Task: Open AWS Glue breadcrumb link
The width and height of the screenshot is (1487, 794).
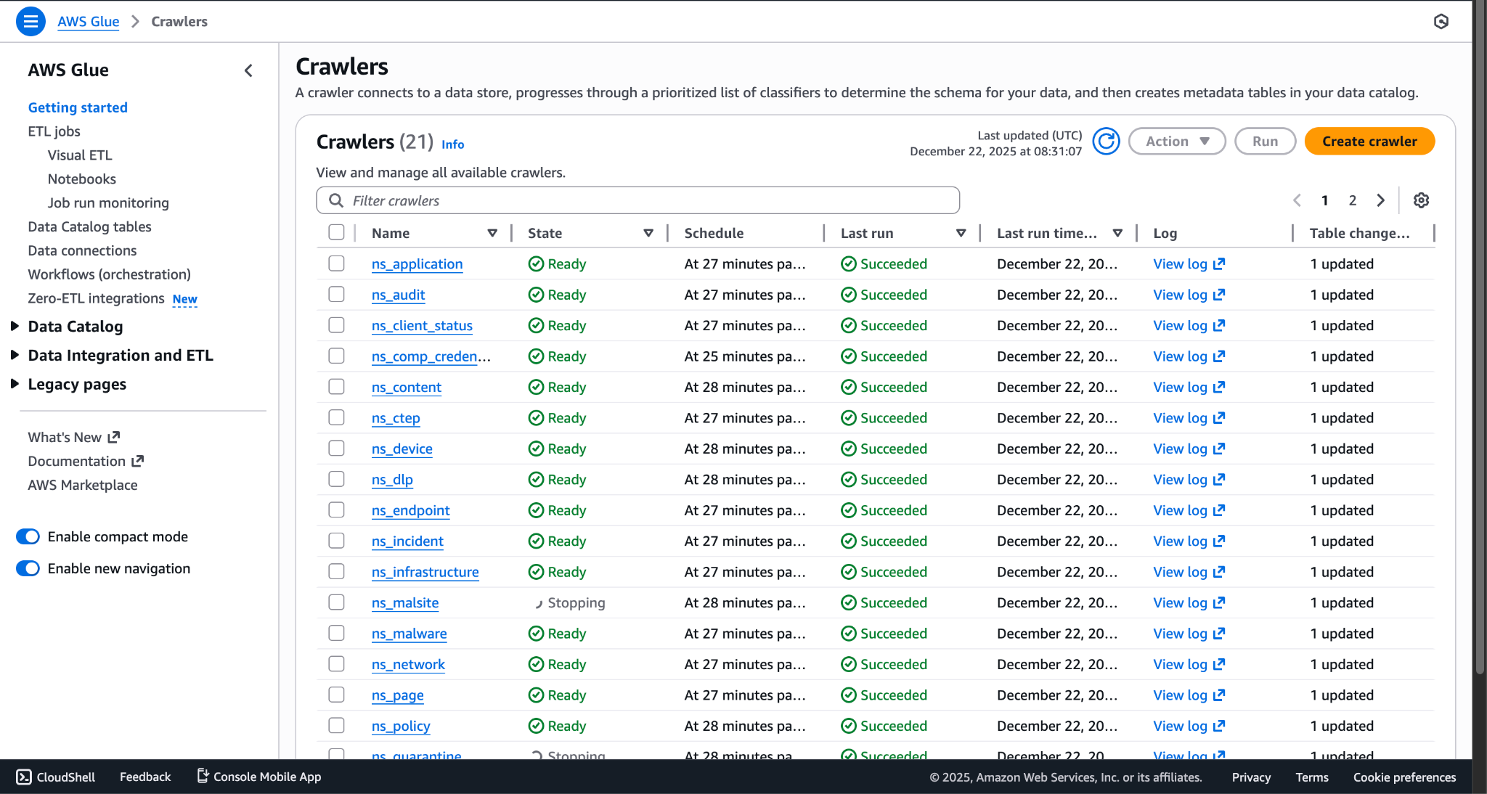Action: pos(89,22)
